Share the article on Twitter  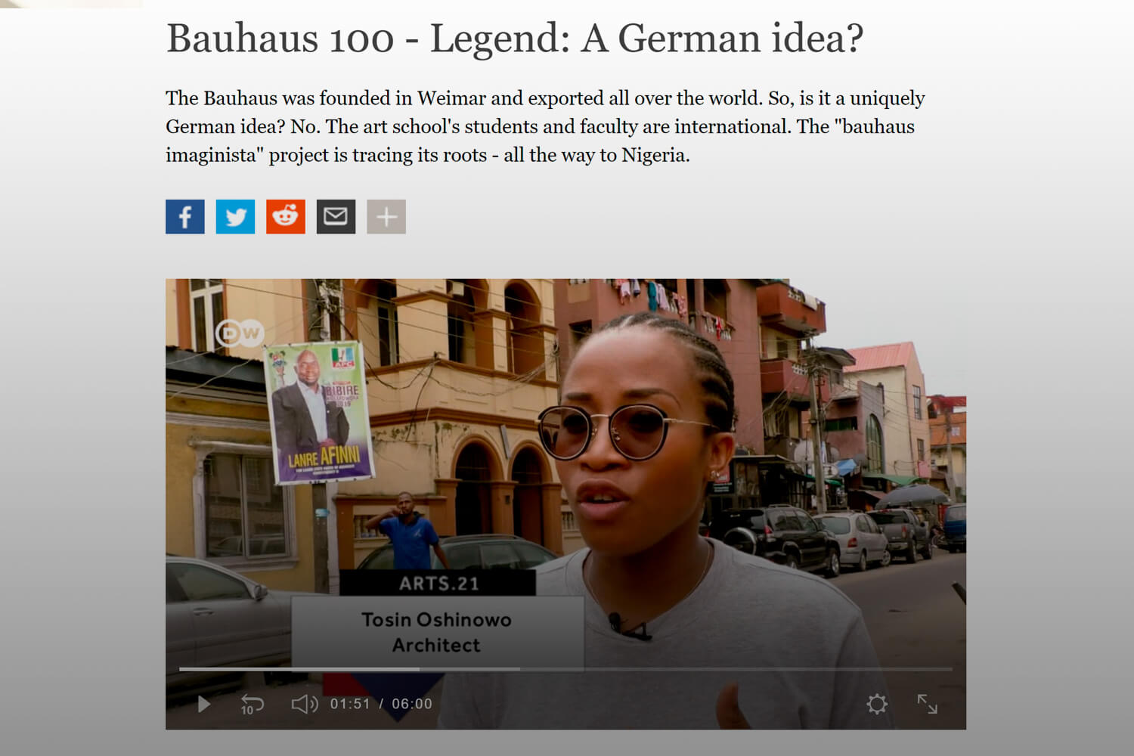[x=235, y=217]
